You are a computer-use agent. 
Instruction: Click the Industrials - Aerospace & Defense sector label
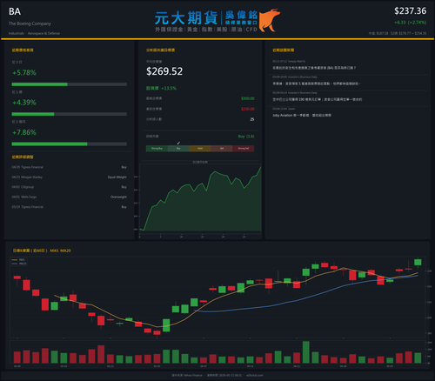[34, 33]
